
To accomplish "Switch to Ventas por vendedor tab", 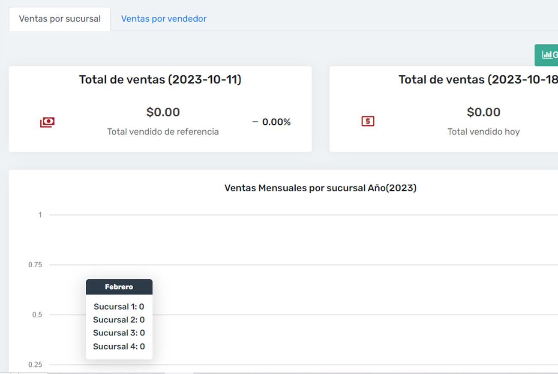I will [x=164, y=19].
